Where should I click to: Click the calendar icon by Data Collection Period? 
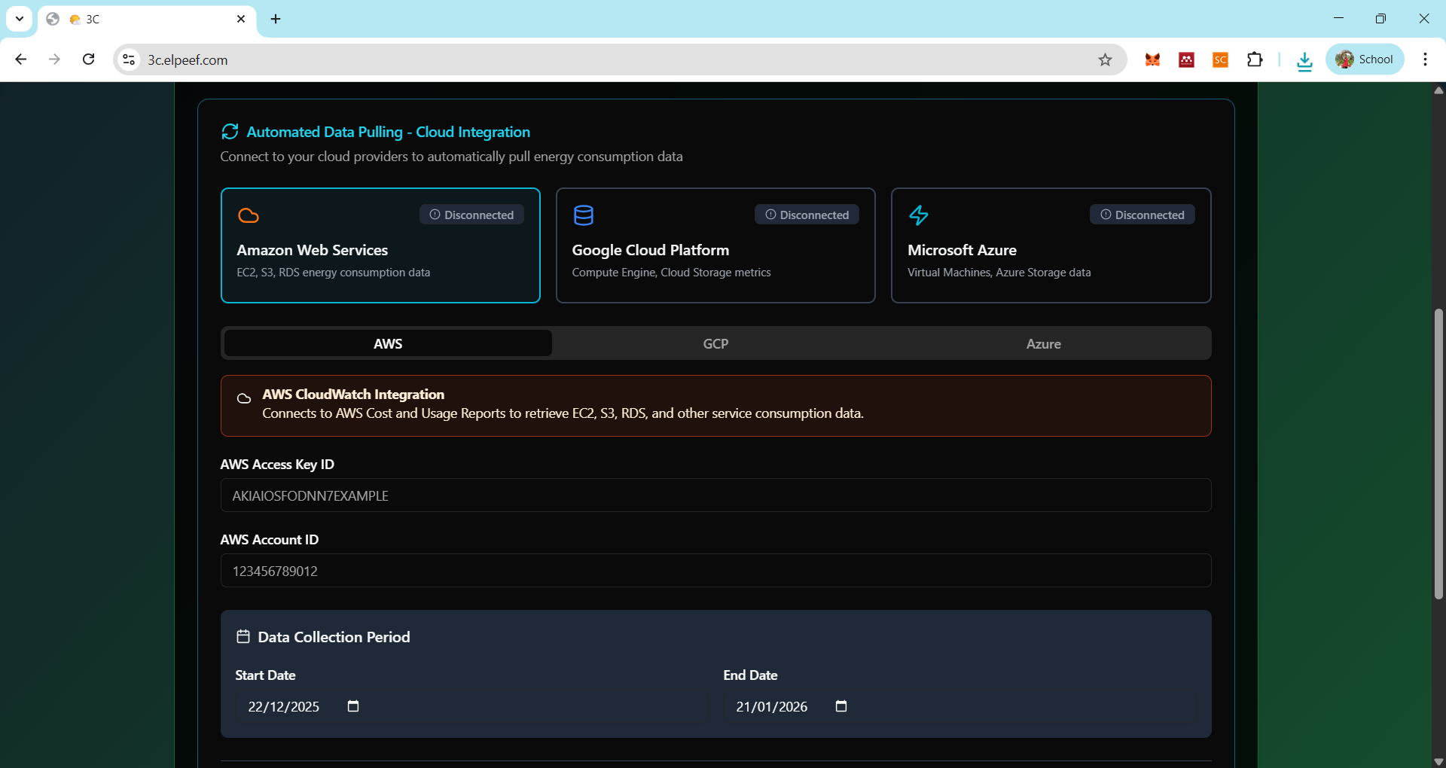(x=243, y=636)
